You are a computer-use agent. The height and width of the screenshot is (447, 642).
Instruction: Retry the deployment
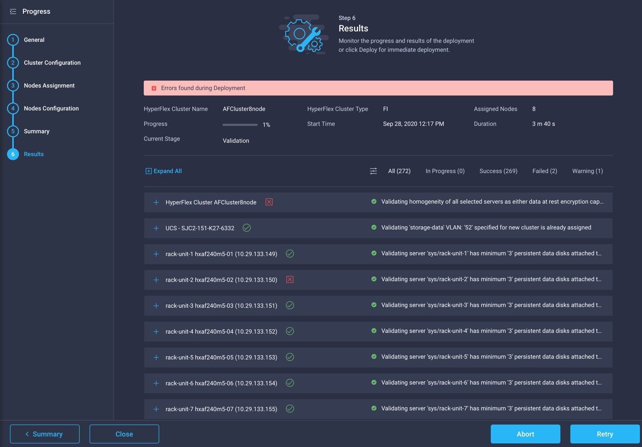[x=605, y=434]
